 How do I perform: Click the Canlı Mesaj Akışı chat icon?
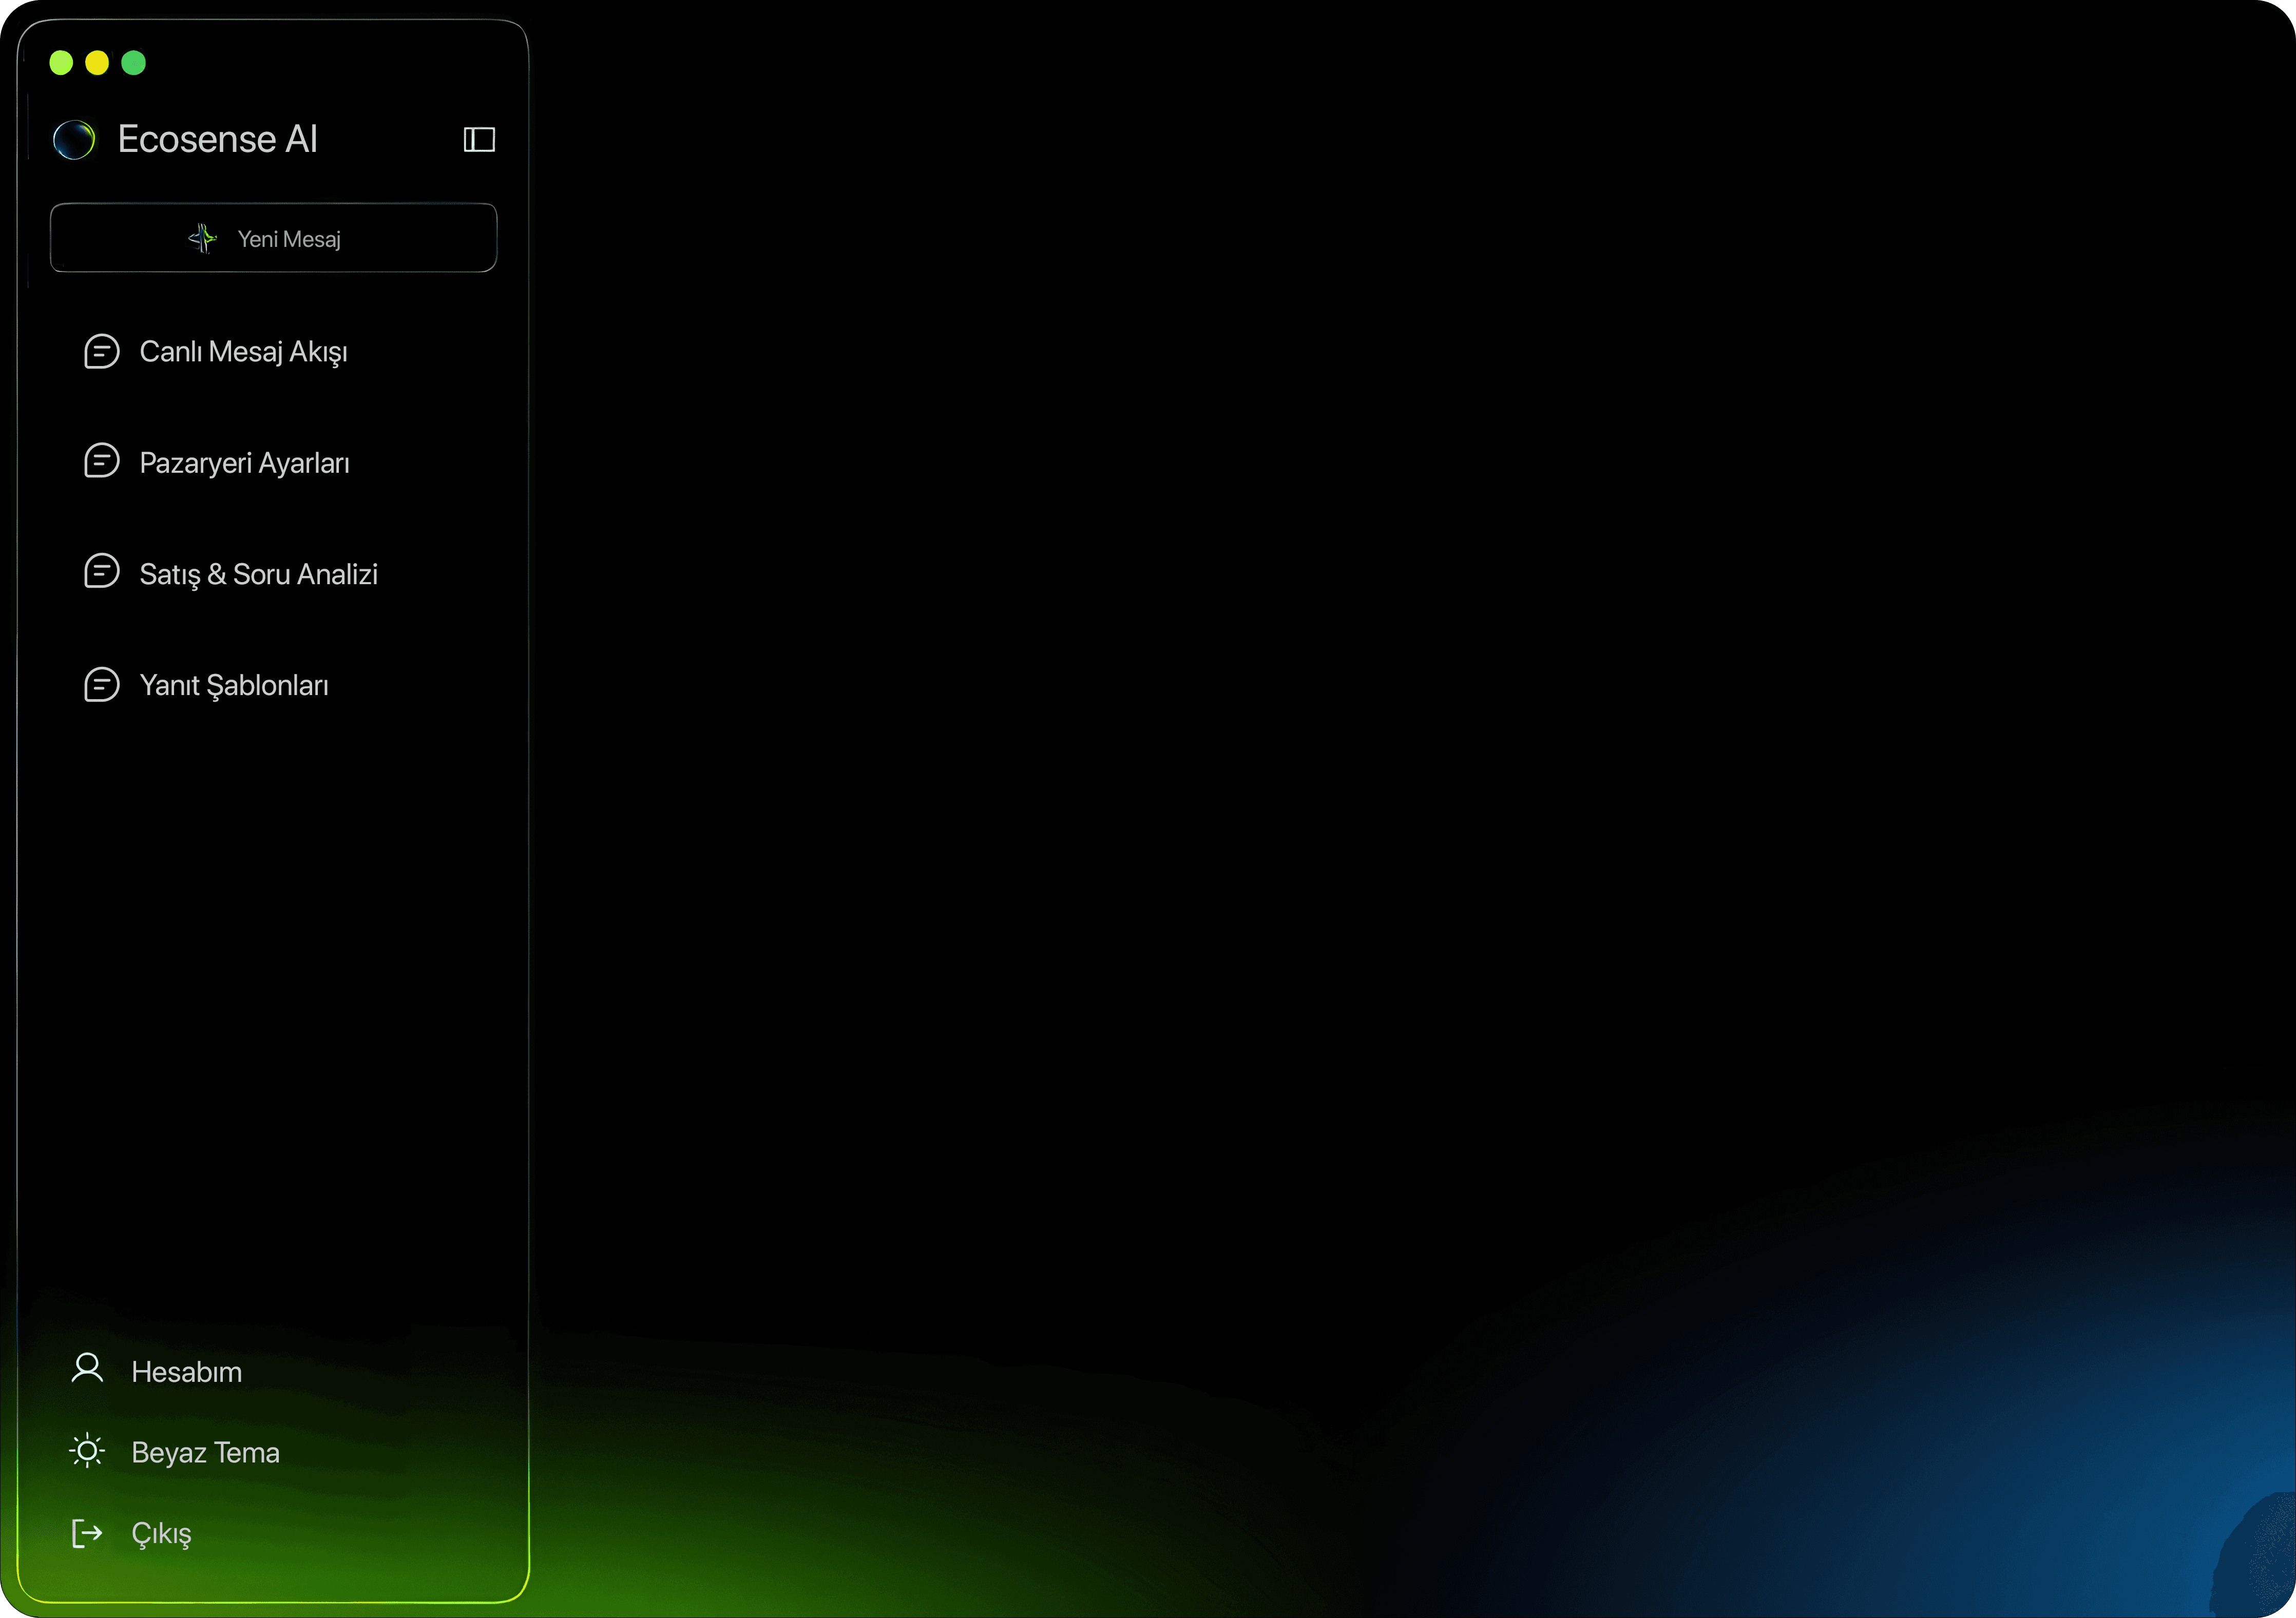tap(101, 351)
